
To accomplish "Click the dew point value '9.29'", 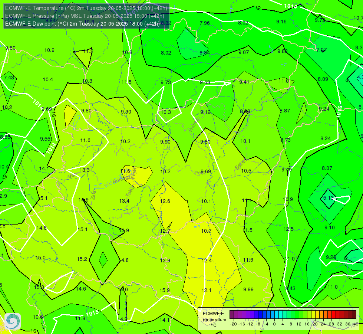I will (331, 257).
